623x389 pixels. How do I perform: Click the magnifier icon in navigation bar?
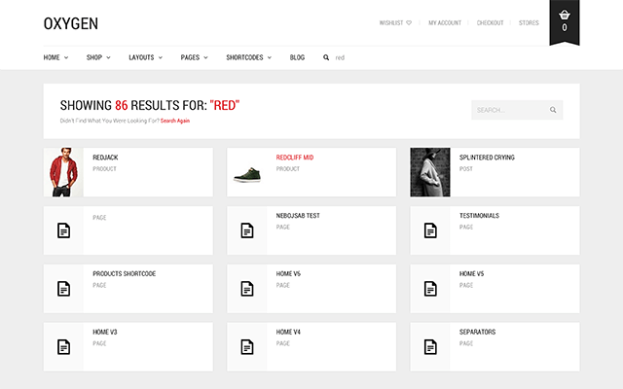click(326, 57)
